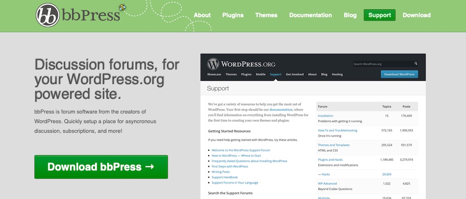This screenshot has width=466, height=199.
Task: Select Showcase in the WordPress.org dark menu
Action: click(214, 75)
